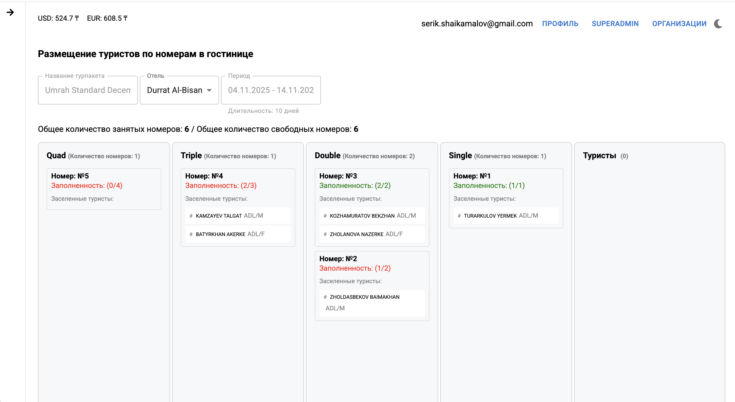Viewport: 735px width, 402px height.
Task: Select the Номер №5 Quad room card
Action: pos(104,189)
